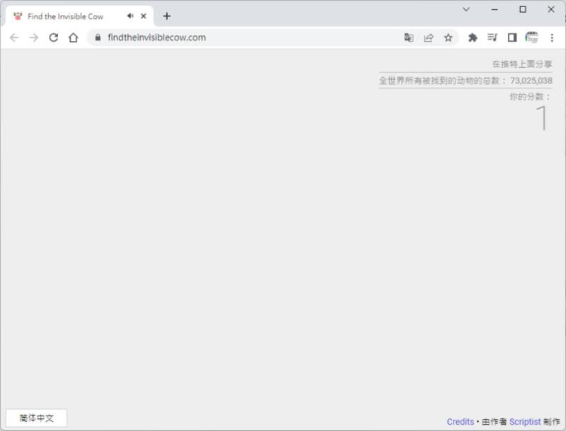
Task: Open the media controls icon
Action: [492, 37]
